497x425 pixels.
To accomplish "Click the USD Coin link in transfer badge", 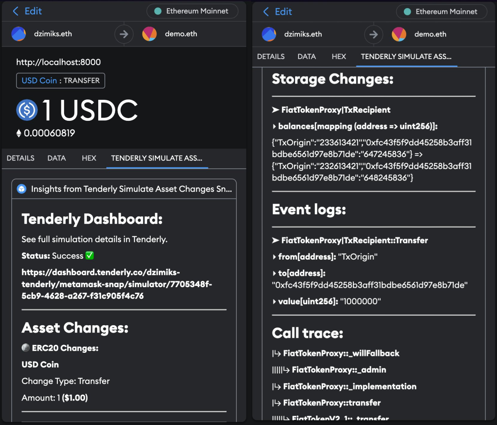I will (x=39, y=80).
